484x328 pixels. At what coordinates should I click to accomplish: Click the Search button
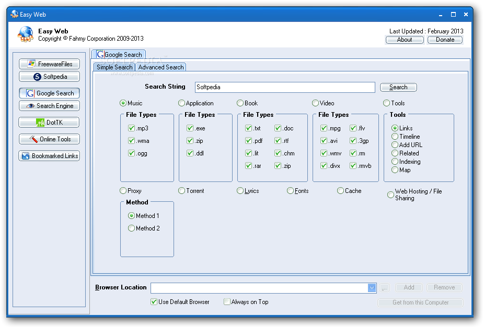[398, 87]
